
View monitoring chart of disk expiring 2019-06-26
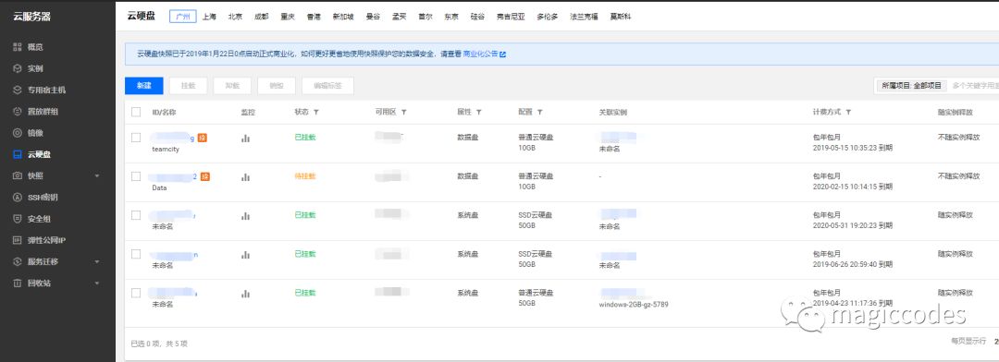pyautogui.click(x=245, y=255)
